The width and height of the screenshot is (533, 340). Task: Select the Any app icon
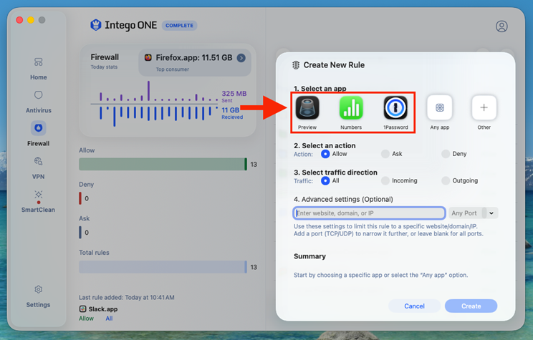(440, 107)
